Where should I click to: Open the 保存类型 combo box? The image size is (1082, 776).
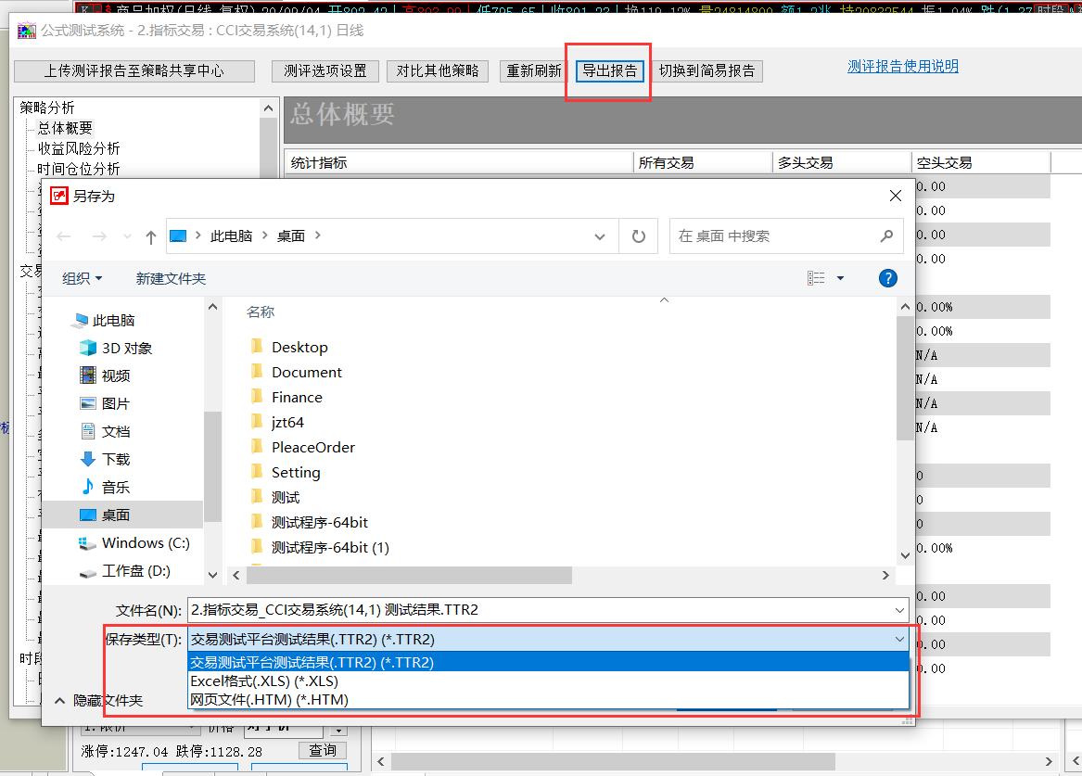[x=549, y=640]
